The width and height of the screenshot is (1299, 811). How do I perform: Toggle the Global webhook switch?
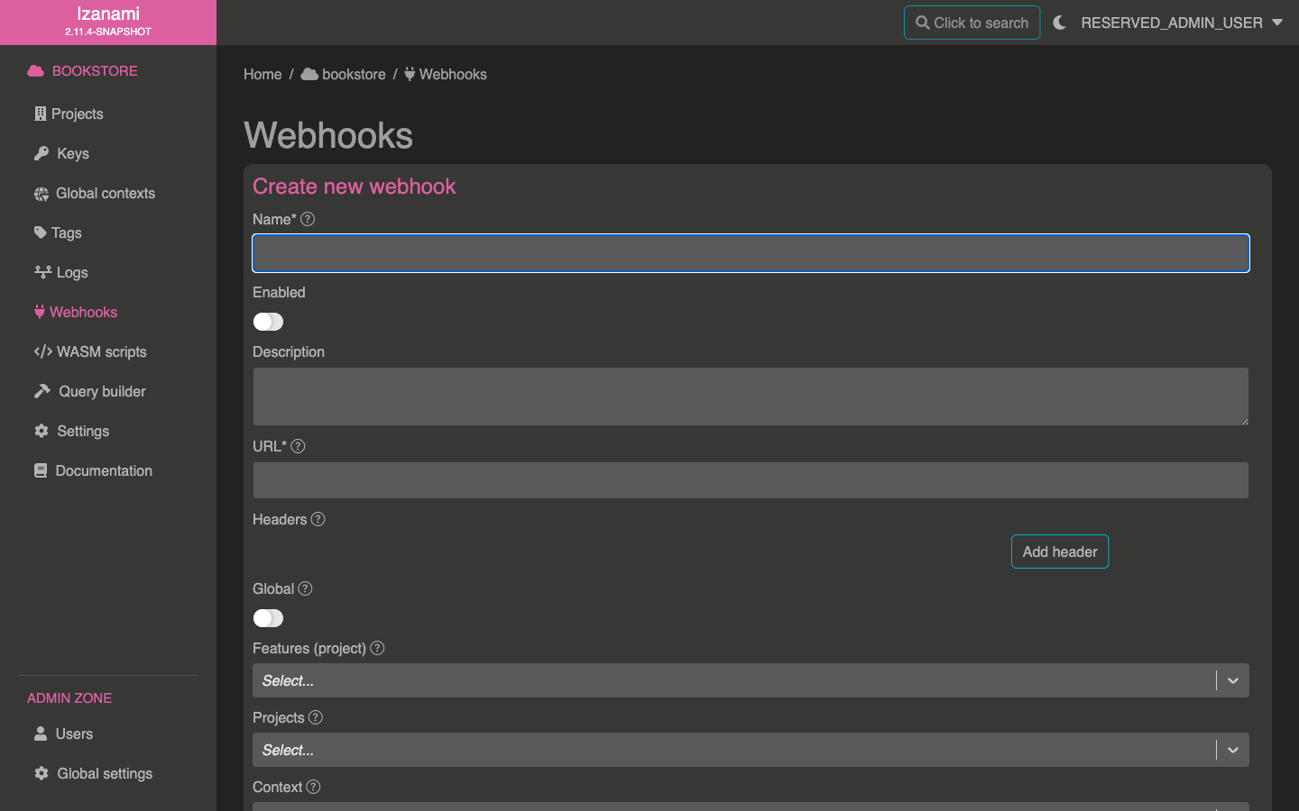point(268,618)
